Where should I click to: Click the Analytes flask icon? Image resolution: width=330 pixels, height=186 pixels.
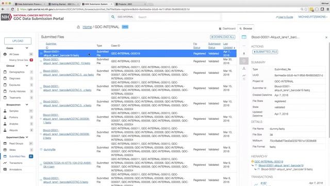pyautogui.click(x=5, y=124)
